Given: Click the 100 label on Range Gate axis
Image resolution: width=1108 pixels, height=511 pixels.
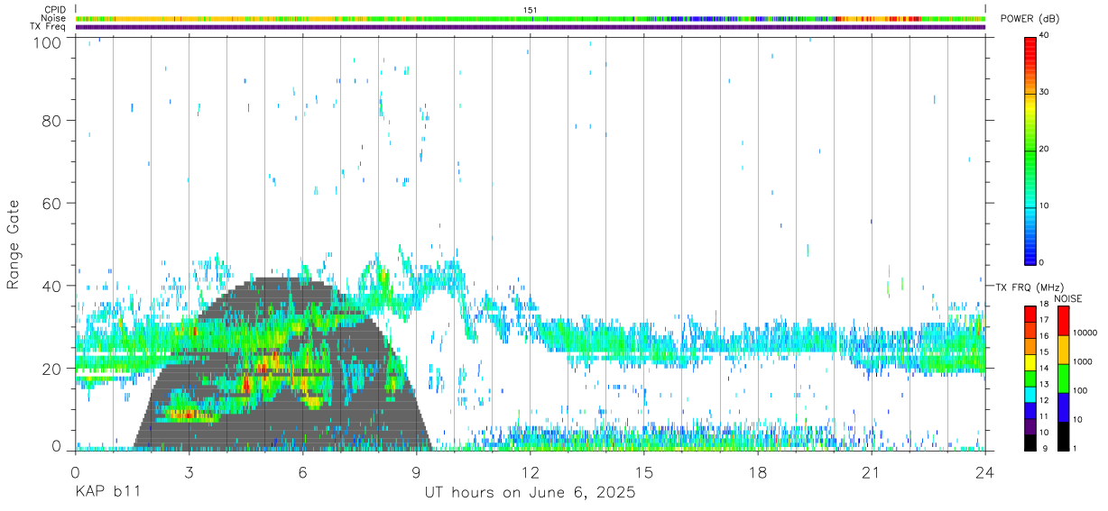Looking at the screenshot, I should coord(48,42).
